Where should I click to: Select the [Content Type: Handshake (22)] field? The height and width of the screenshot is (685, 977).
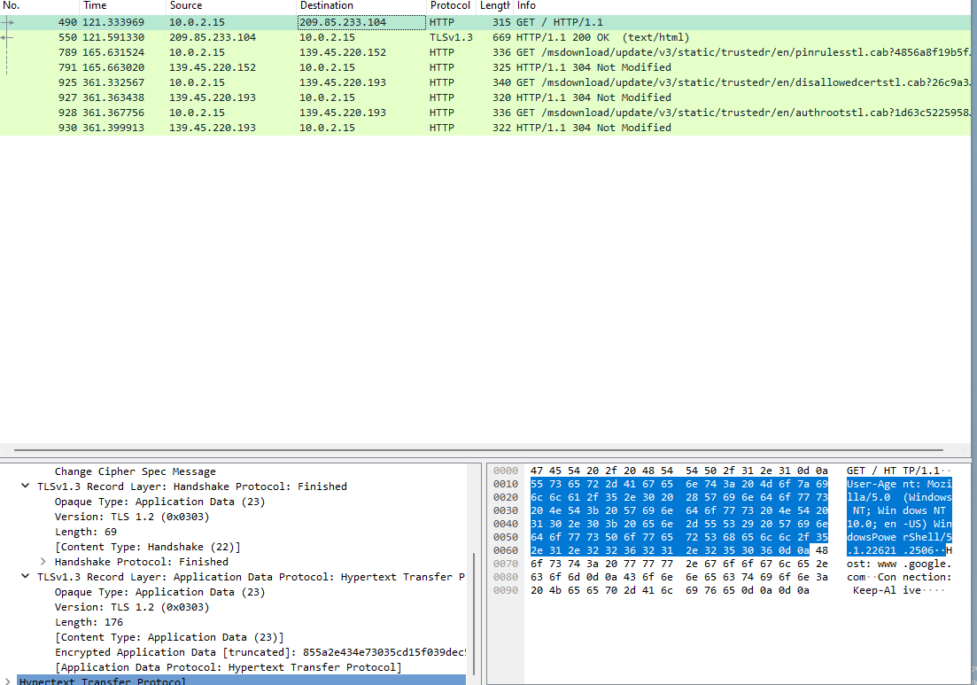point(147,547)
